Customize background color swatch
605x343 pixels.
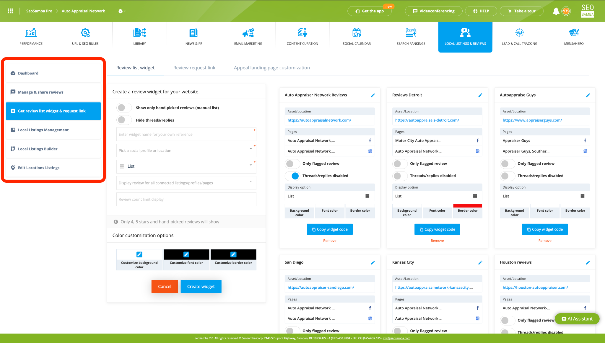point(139,254)
